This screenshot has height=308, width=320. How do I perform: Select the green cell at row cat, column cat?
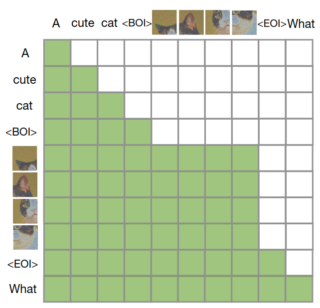pos(111,105)
